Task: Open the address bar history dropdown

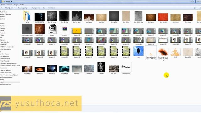Action: tap(191, 1)
